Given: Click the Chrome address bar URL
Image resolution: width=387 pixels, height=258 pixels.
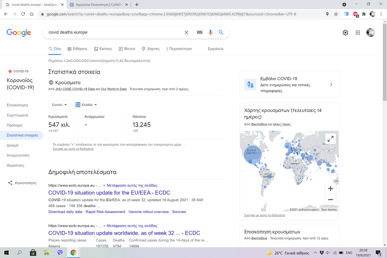Looking at the screenshot, I should [x=172, y=14].
